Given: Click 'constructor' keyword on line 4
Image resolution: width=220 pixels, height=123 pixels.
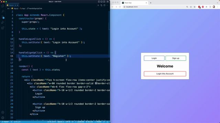Looking at the screenshot, I should (x=26, y=18).
